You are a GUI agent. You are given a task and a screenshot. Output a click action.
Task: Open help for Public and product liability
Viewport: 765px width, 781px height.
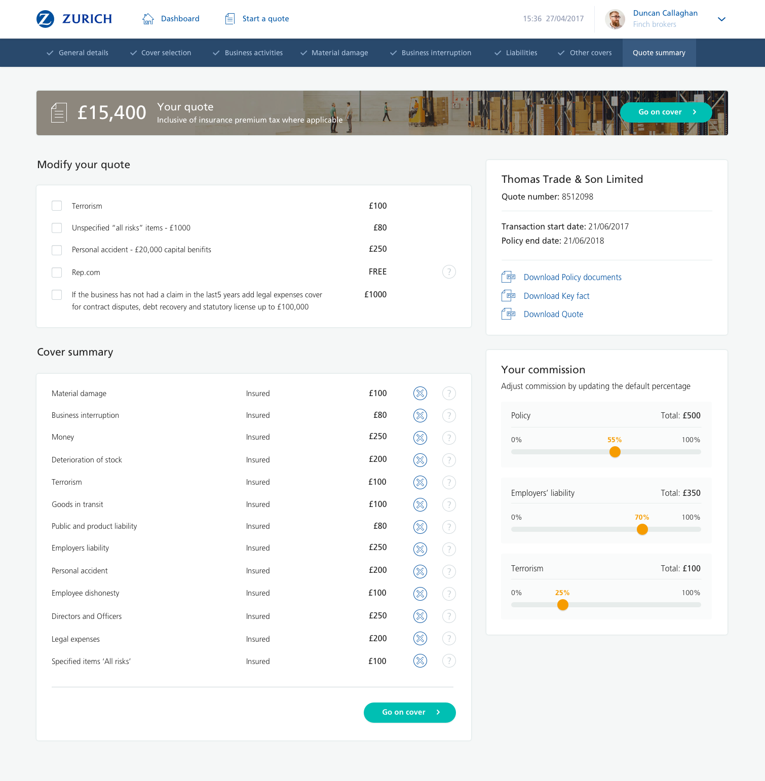pyautogui.click(x=449, y=527)
